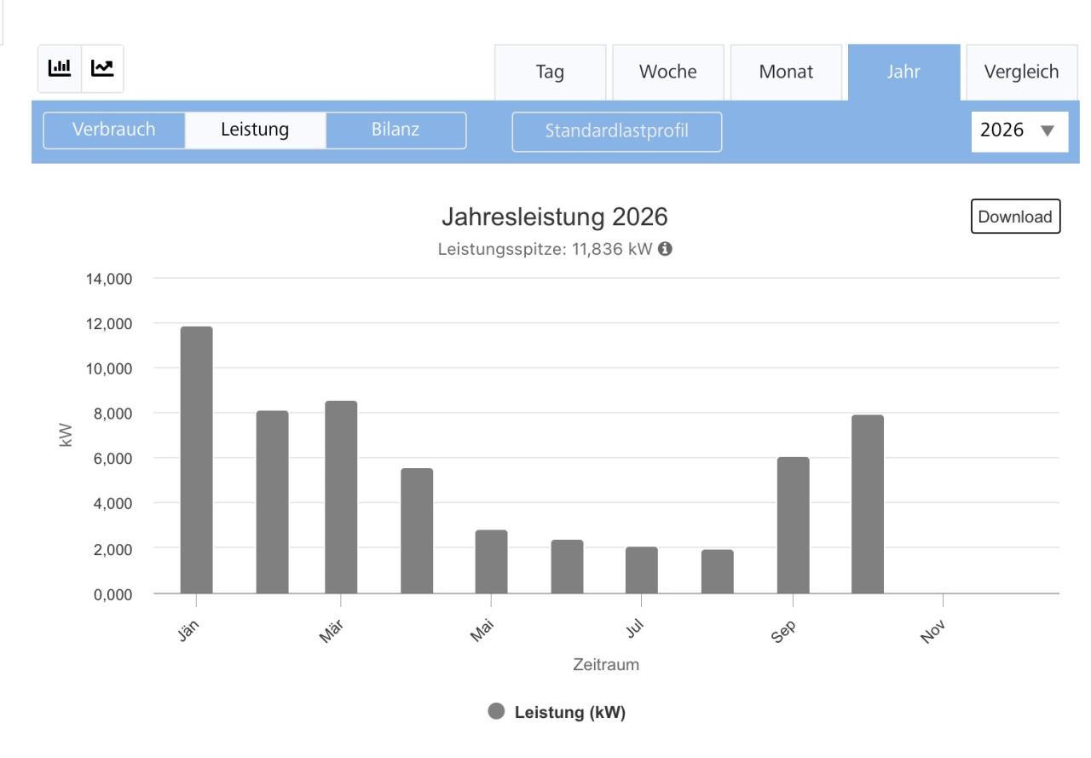Click the September bar in chart
This screenshot has width=1091, height=758.
(794, 525)
